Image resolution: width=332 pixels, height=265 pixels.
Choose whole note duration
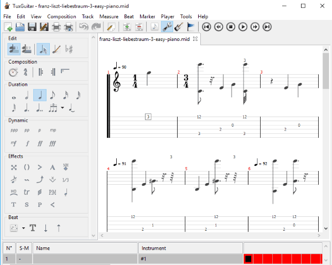[14, 97]
